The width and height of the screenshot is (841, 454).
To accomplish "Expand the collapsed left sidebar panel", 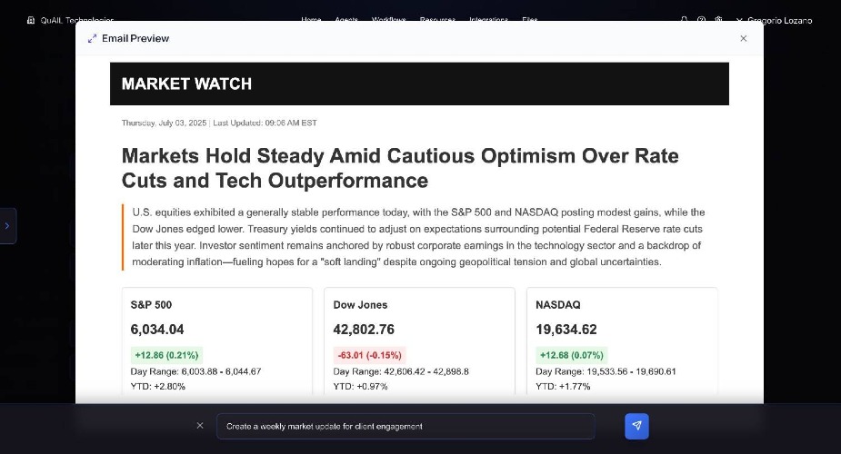I will 7,226.
